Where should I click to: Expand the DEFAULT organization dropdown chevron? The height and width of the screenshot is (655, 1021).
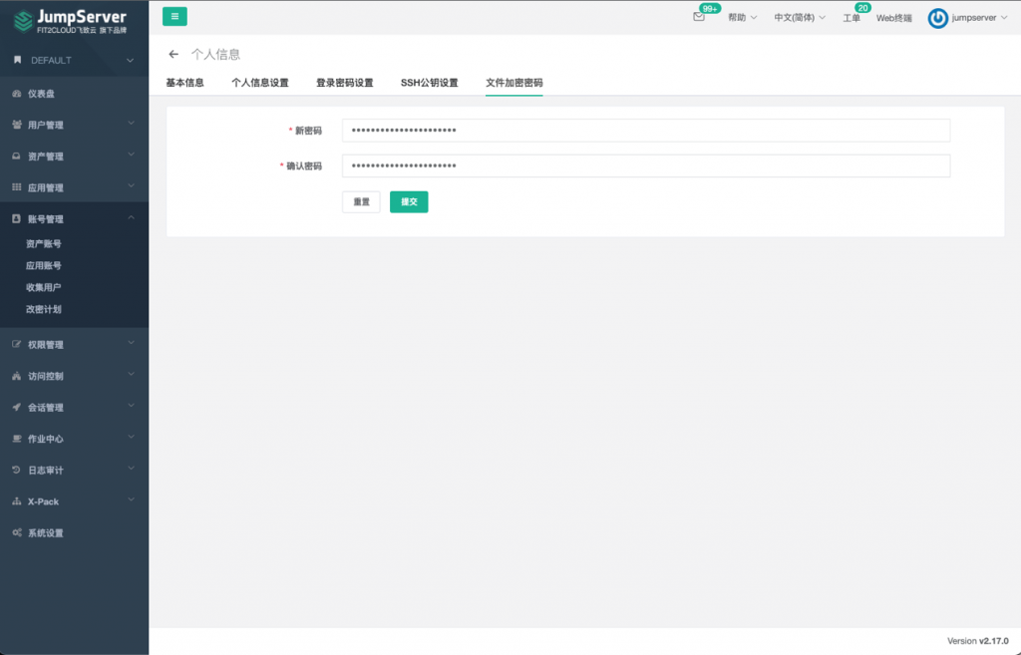131,60
